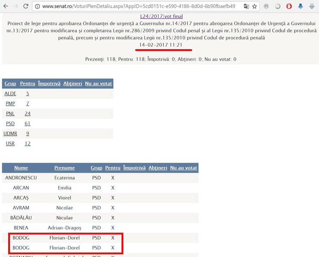Open the USR group link
Viewport: 319px width, 257px height.
[x=10, y=143]
